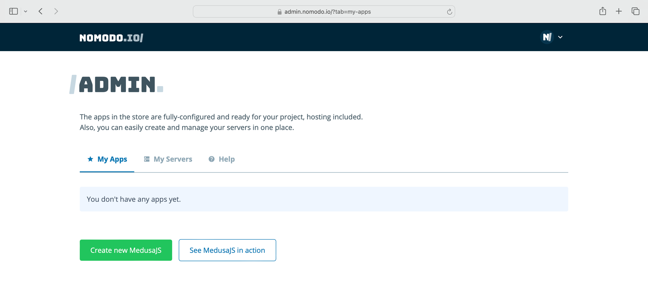Show the tab overview icon
The image size is (648, 301).
click(x=635, y=11)
